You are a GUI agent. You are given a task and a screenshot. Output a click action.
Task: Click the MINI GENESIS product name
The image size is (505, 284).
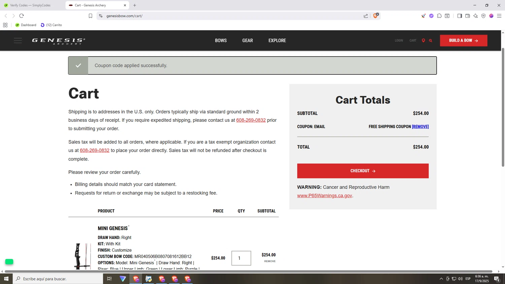click(113, 228)
